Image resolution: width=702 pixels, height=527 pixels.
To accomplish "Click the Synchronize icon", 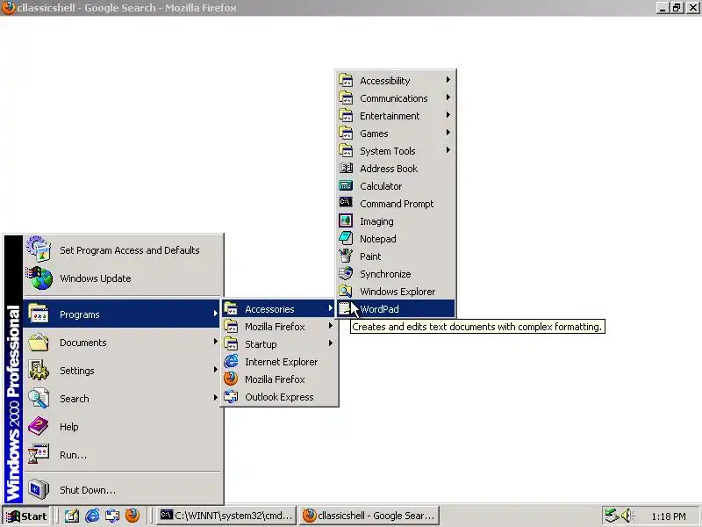I will coord(345,273).
